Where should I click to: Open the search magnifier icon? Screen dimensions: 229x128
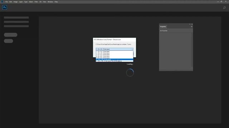pyautogui.click(x=224, y=8)
